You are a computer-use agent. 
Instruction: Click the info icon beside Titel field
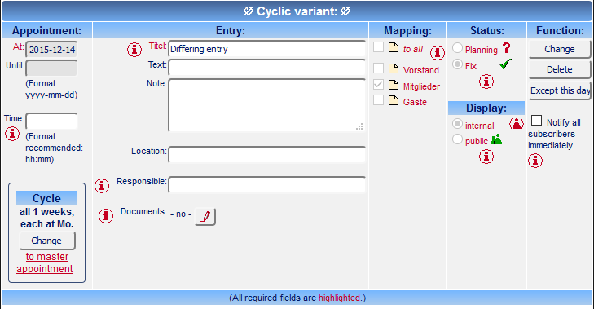(134, 49)
